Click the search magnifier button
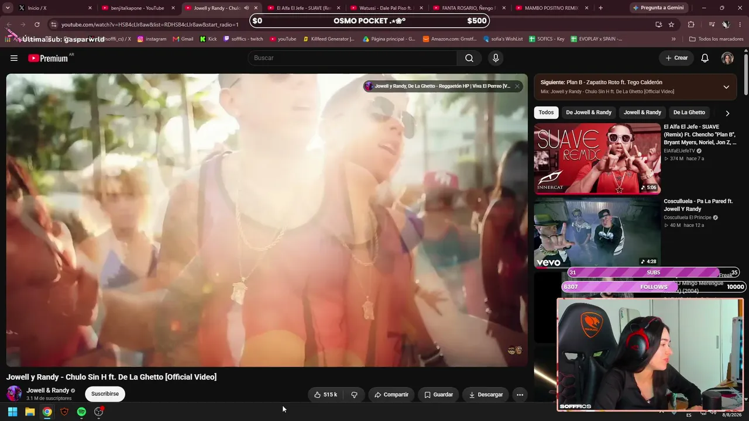Screen dimensions: 749x421 click(469, 58)
